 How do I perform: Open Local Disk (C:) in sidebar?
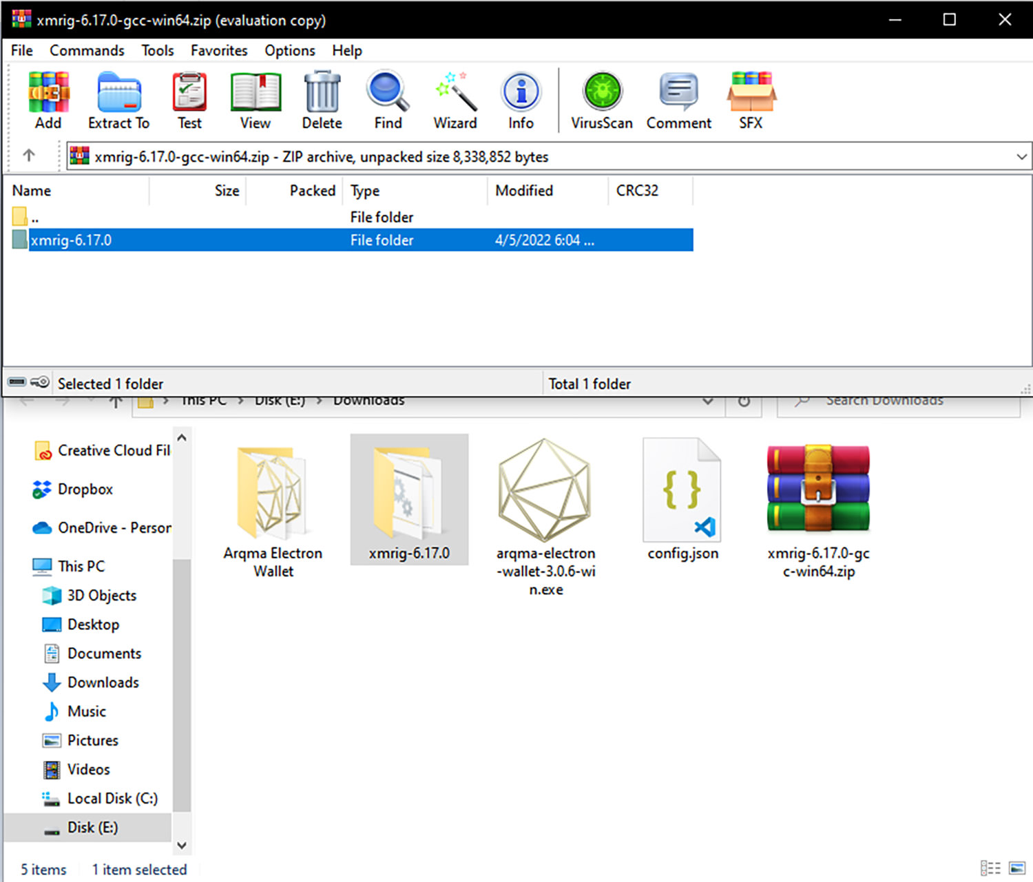pyautogui.click(x=101, y=798)
